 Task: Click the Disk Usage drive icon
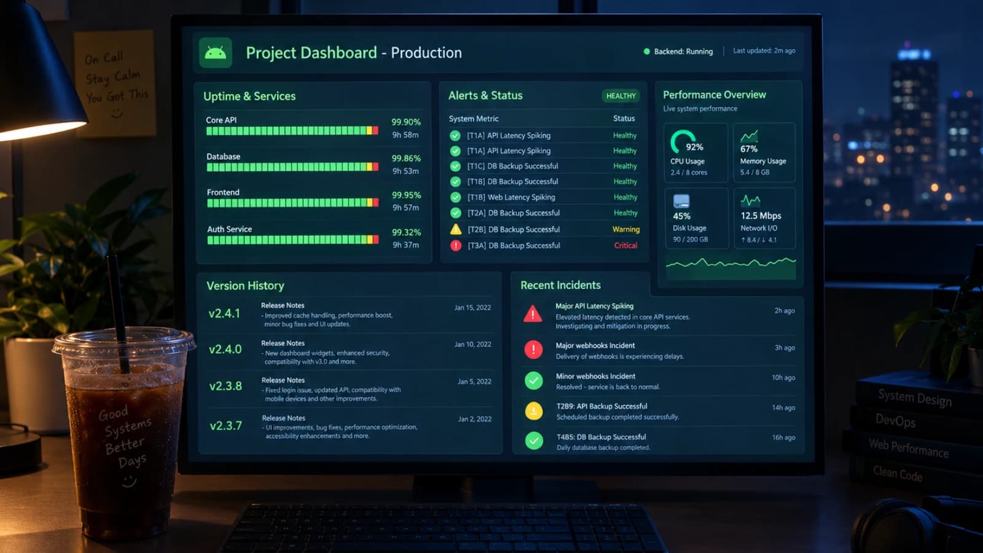(x=681, y=202)
